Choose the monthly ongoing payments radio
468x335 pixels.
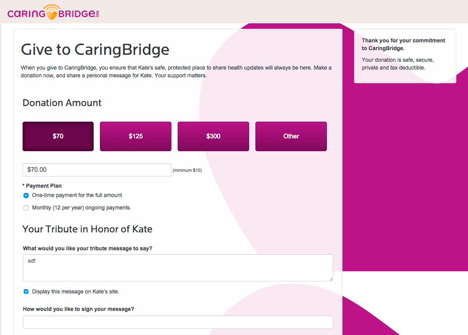pos(26,208)
